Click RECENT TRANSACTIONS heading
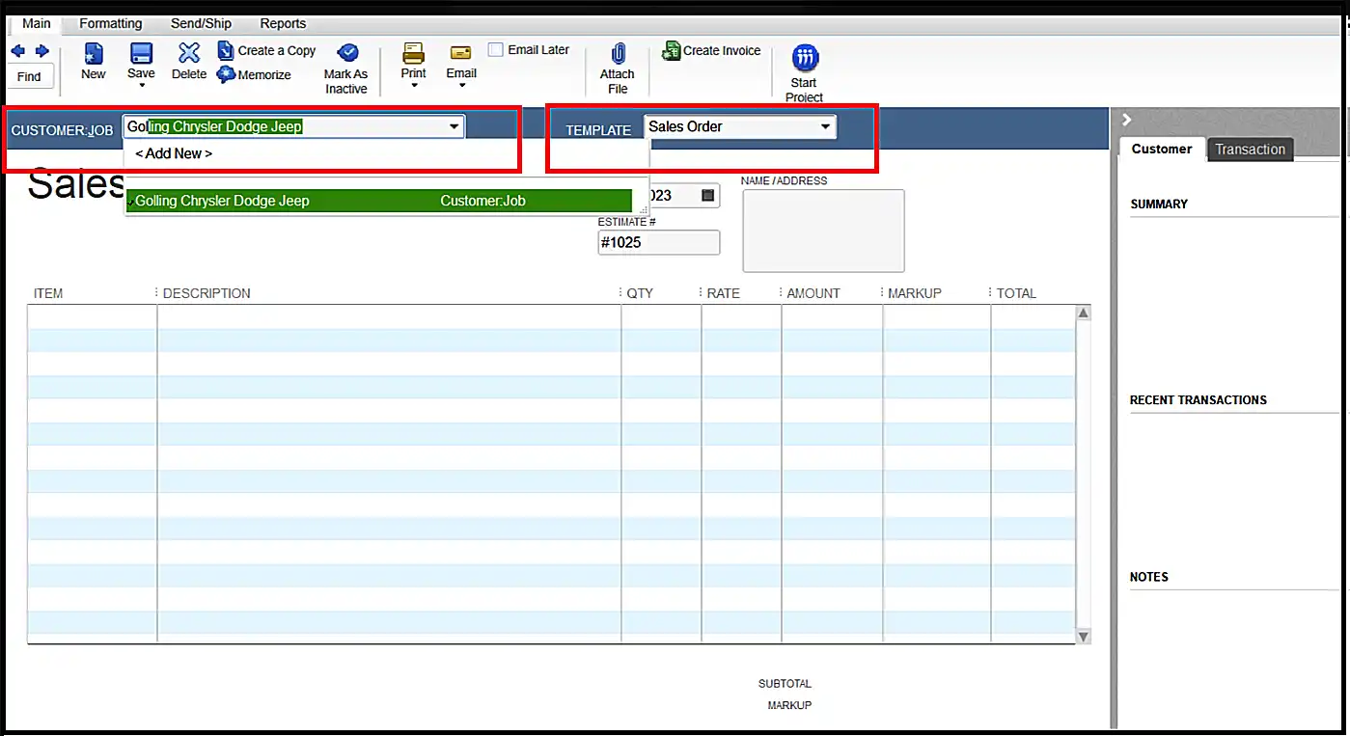Viewport: 1350px width, 736px height. tap(1198, 400)
